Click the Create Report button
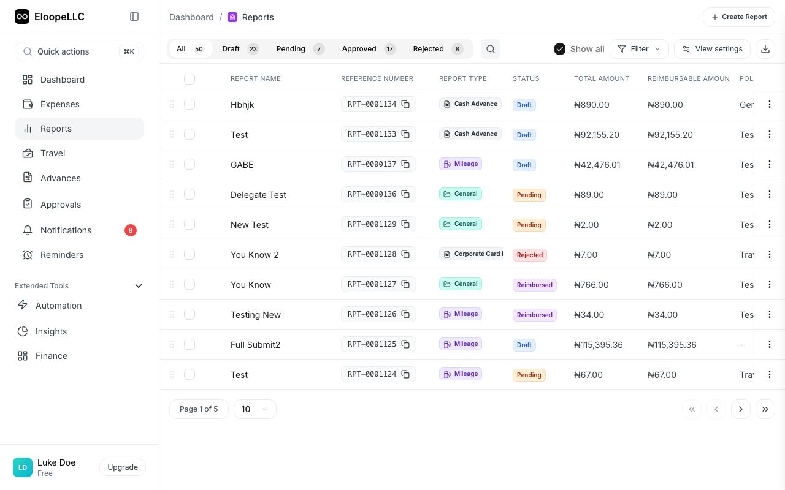Image resolution: width=785 pixels, height=490 pixels. 738,17
